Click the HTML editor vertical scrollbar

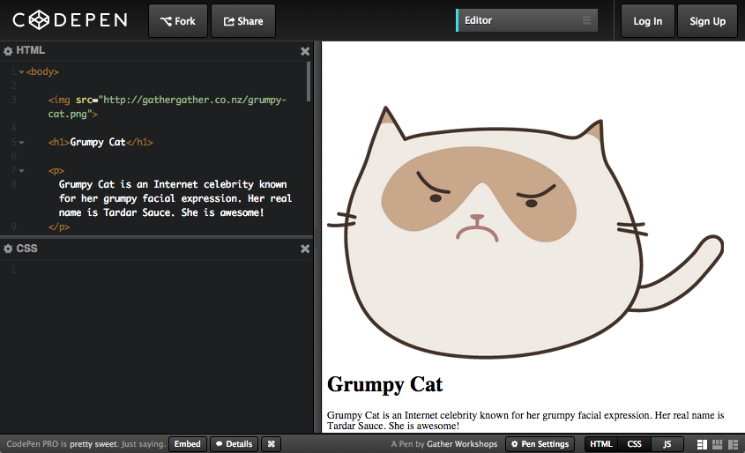click(x=309, y=82)
